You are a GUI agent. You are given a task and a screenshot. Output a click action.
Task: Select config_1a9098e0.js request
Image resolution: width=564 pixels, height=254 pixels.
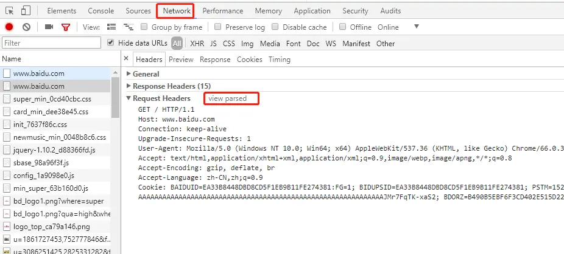tap(55, 176)
